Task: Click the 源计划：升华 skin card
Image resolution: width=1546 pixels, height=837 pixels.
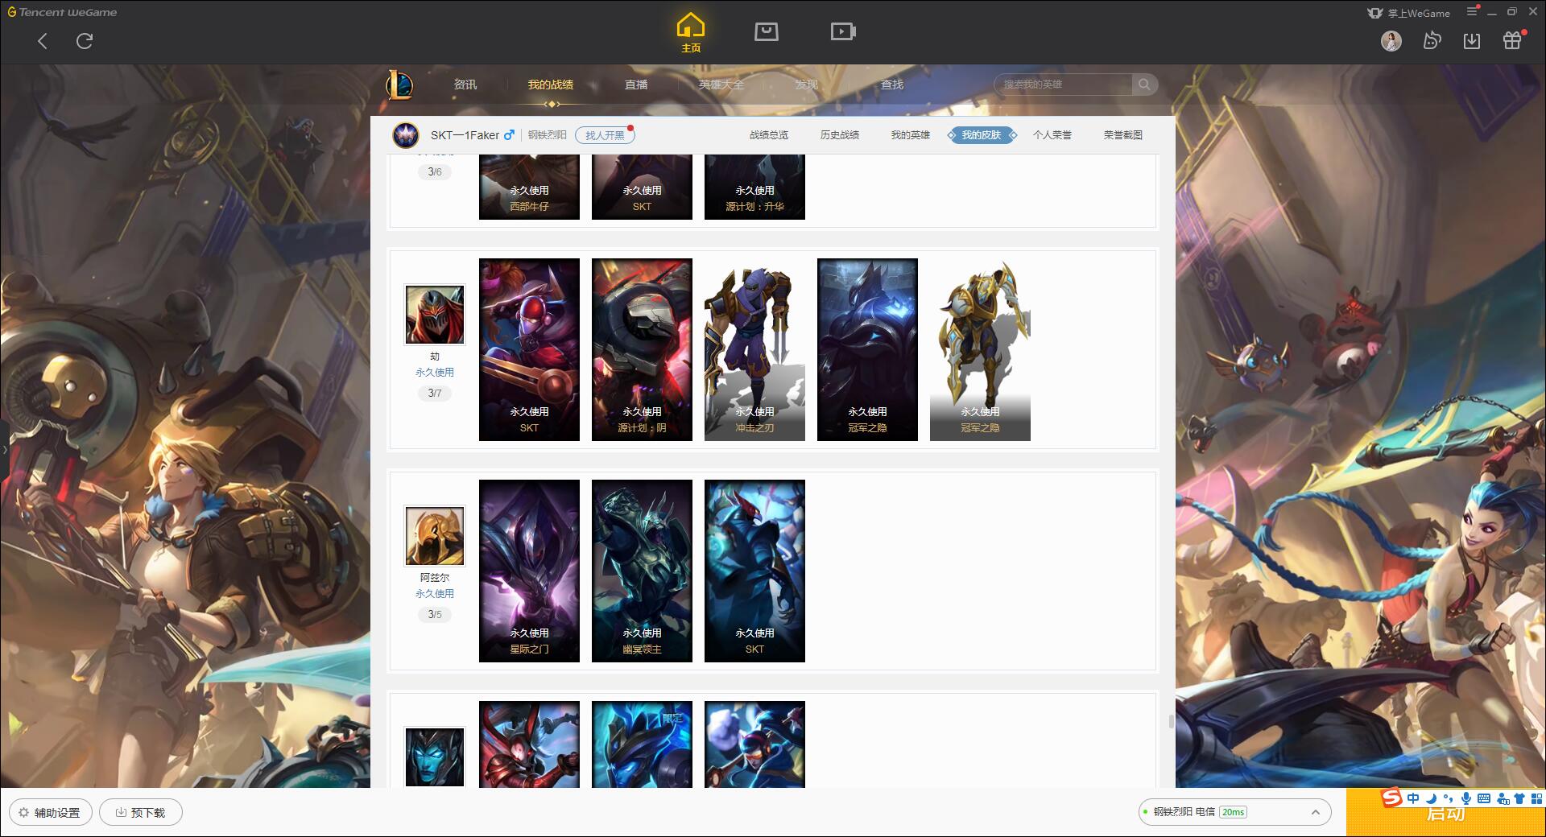Action: click(x=754, y=187)
